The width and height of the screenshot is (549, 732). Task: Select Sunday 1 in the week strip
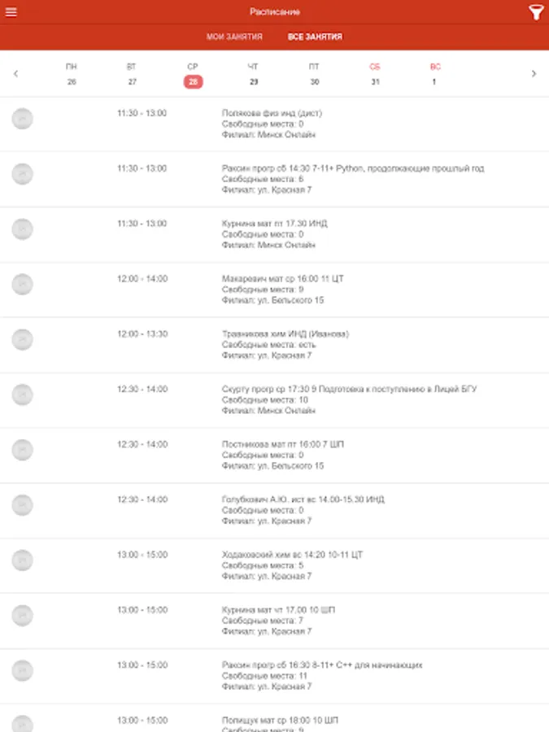[435, 75]
